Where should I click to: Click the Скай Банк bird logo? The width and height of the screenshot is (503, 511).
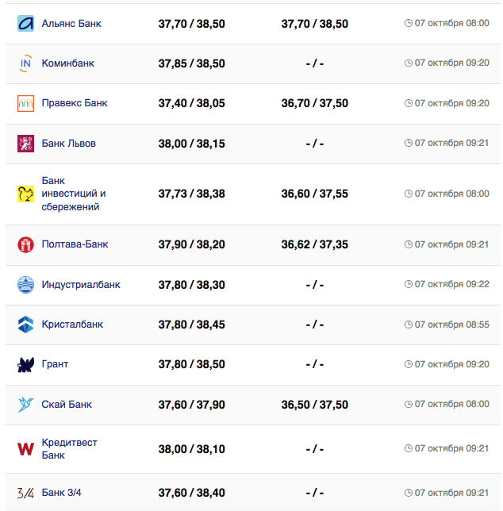(25, 405)
